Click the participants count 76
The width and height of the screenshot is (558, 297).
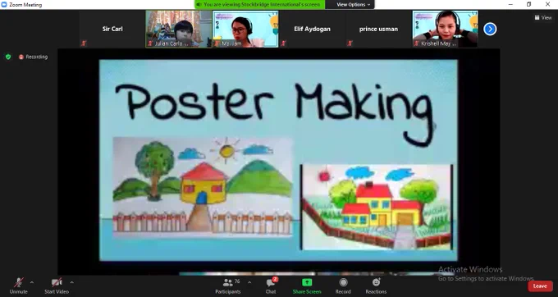coord(237,281)
